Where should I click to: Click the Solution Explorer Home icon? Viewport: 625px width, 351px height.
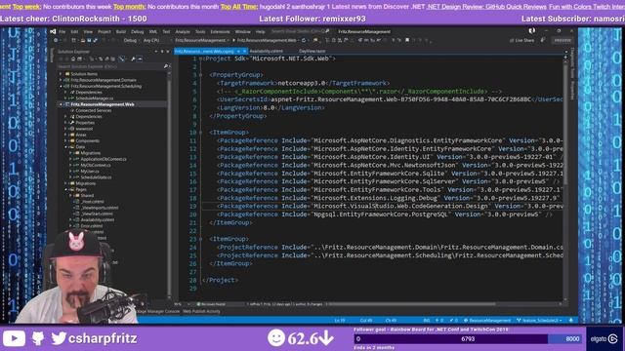(73, 58)
